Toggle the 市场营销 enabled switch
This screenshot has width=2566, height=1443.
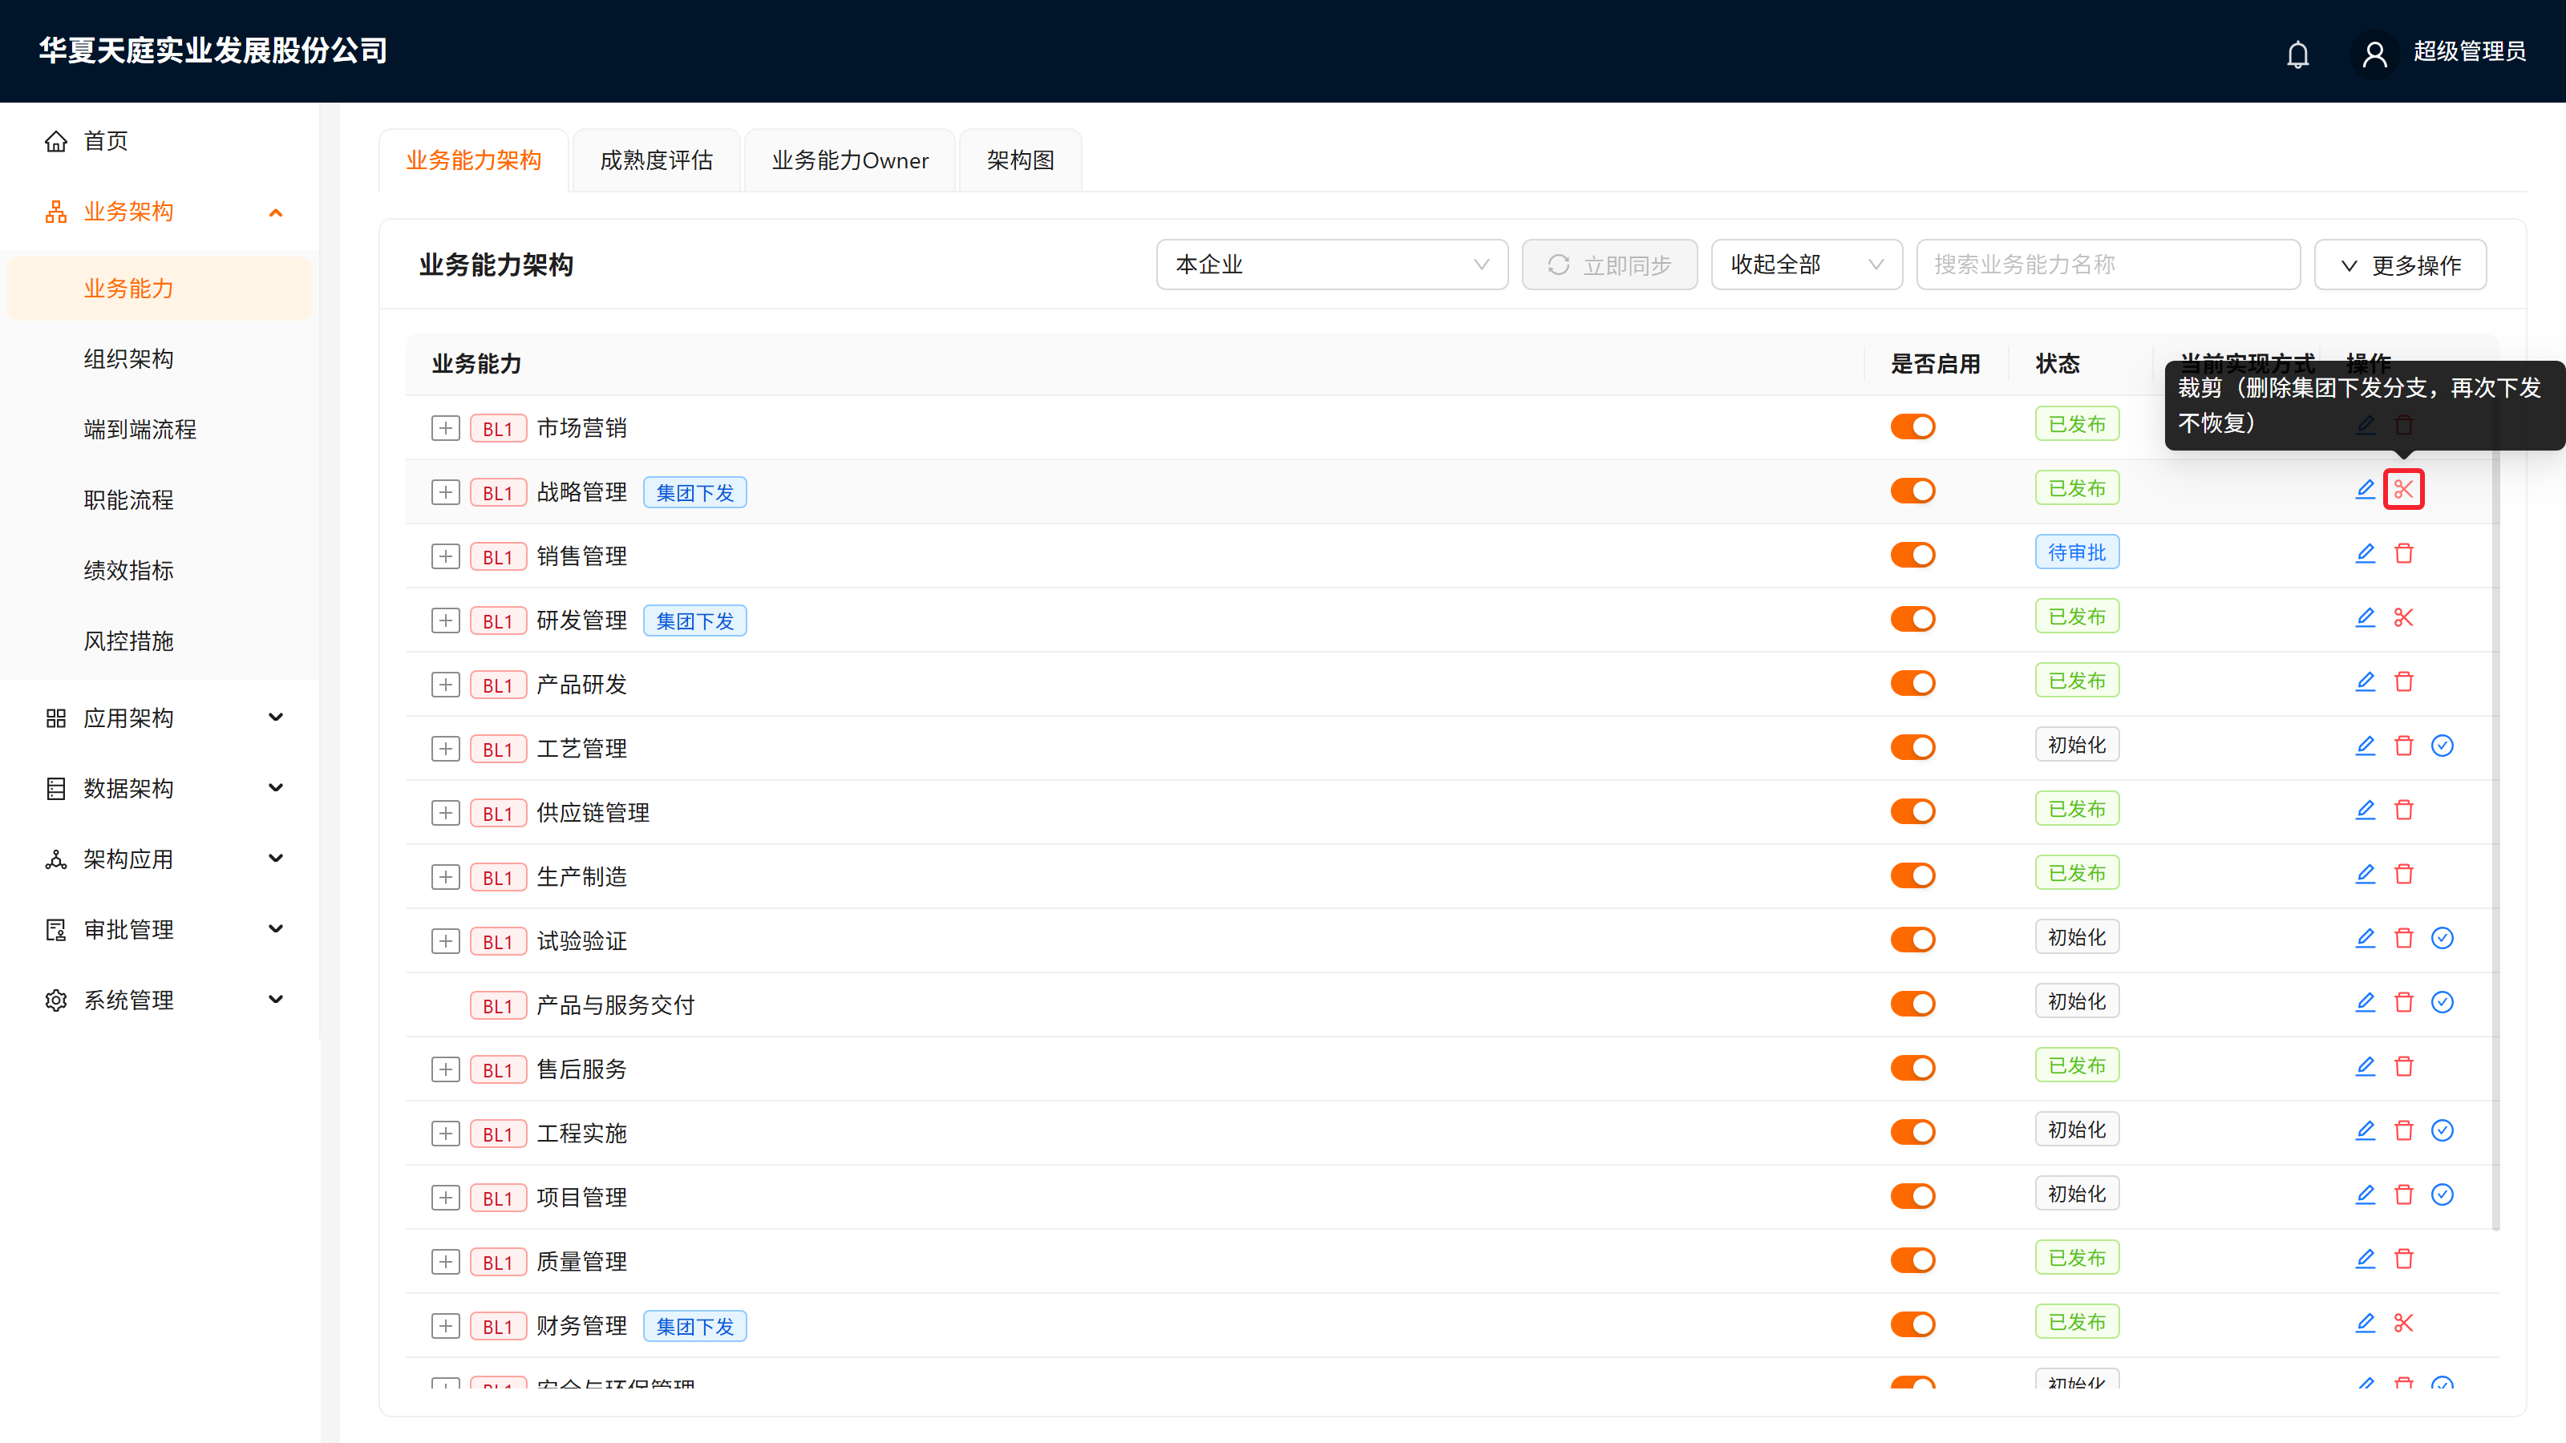[1912, 426]
